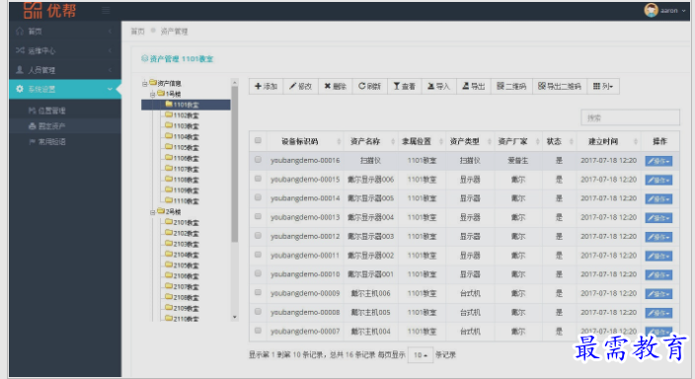
Task: Click the 优帮 logo in the header
Action: tap(49, 10)
